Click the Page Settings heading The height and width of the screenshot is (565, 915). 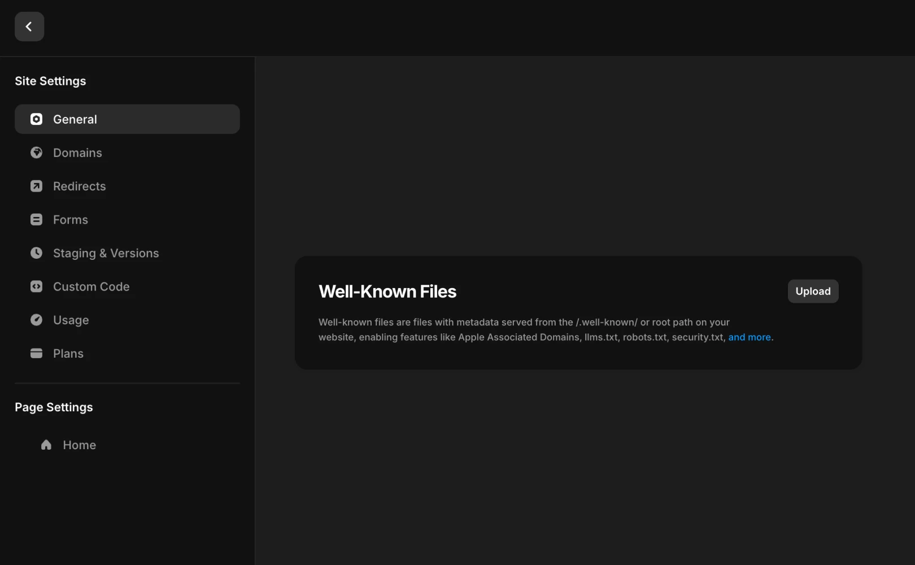click(x=54, y=407)
